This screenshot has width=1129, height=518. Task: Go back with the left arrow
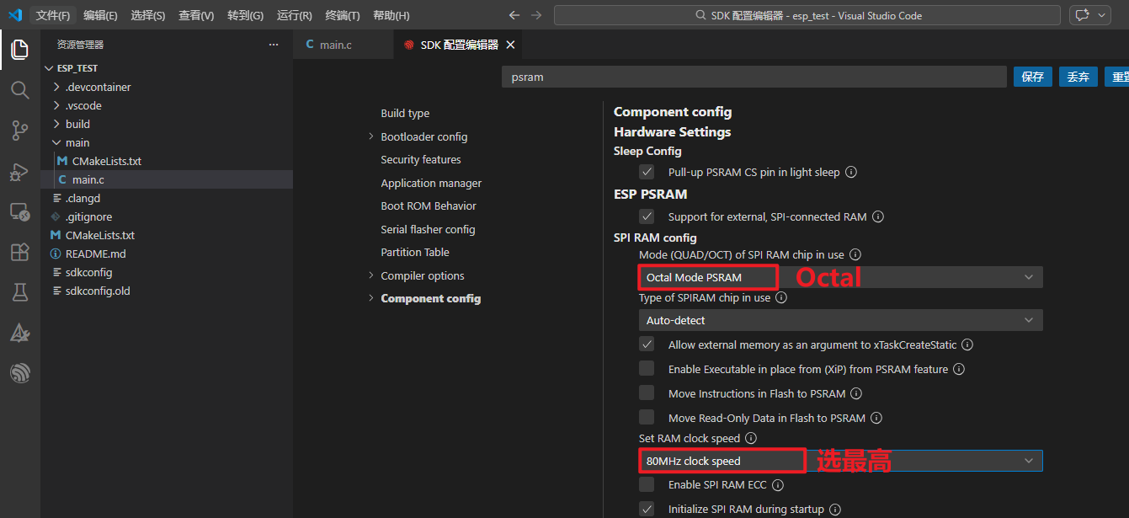[x=514, y=15]
